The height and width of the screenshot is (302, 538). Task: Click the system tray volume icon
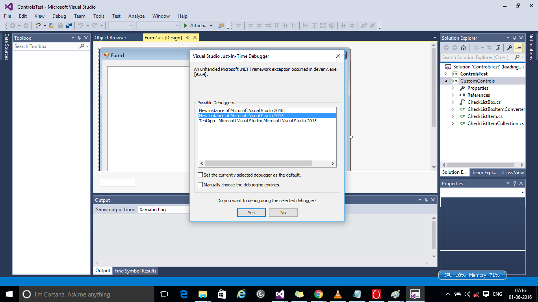467,294
